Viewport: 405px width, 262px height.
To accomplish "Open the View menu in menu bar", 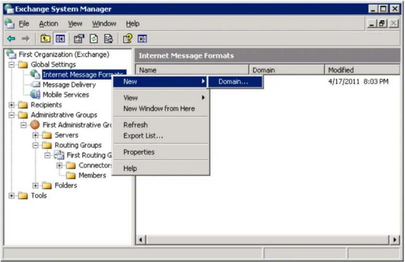I will tap(75, 23).
